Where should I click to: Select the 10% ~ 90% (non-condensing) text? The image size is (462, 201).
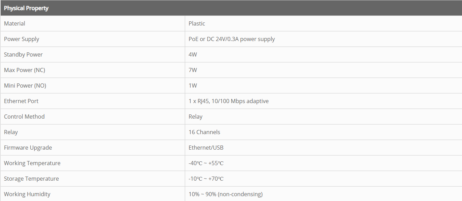click(225, 194)
